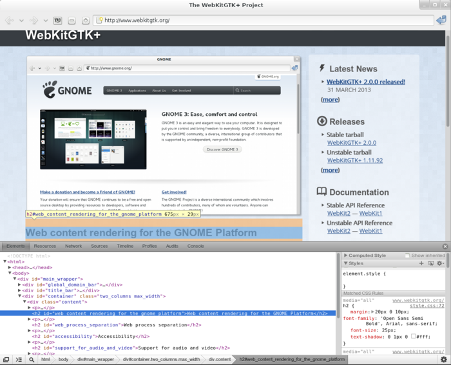Expand the Computed Style section
The image size is (451, 365).
[346, 256]
